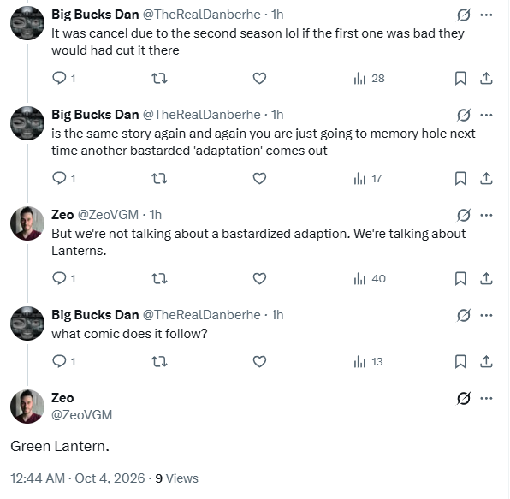The image size is (510, 499).
Task: Bookmark the "what comic does it follow?" tweet
Action: [460, 362]
